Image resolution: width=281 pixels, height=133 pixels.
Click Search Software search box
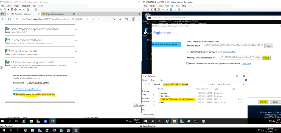[231, 84]
